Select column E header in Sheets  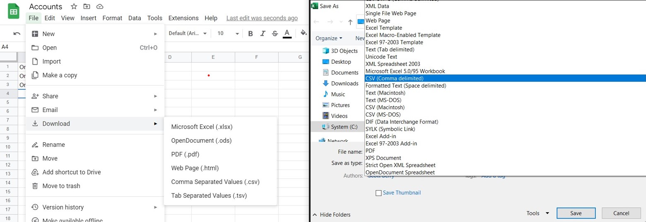click(x=213, y=57)
